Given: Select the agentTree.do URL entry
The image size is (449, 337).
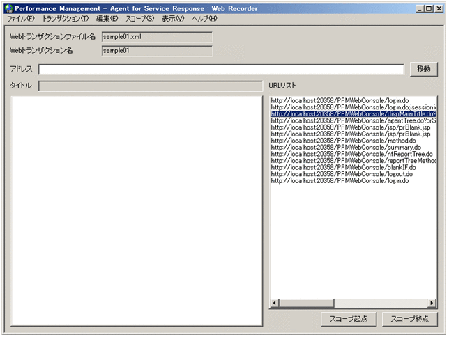Looking at the screenshot, I should tap(353, 120).
